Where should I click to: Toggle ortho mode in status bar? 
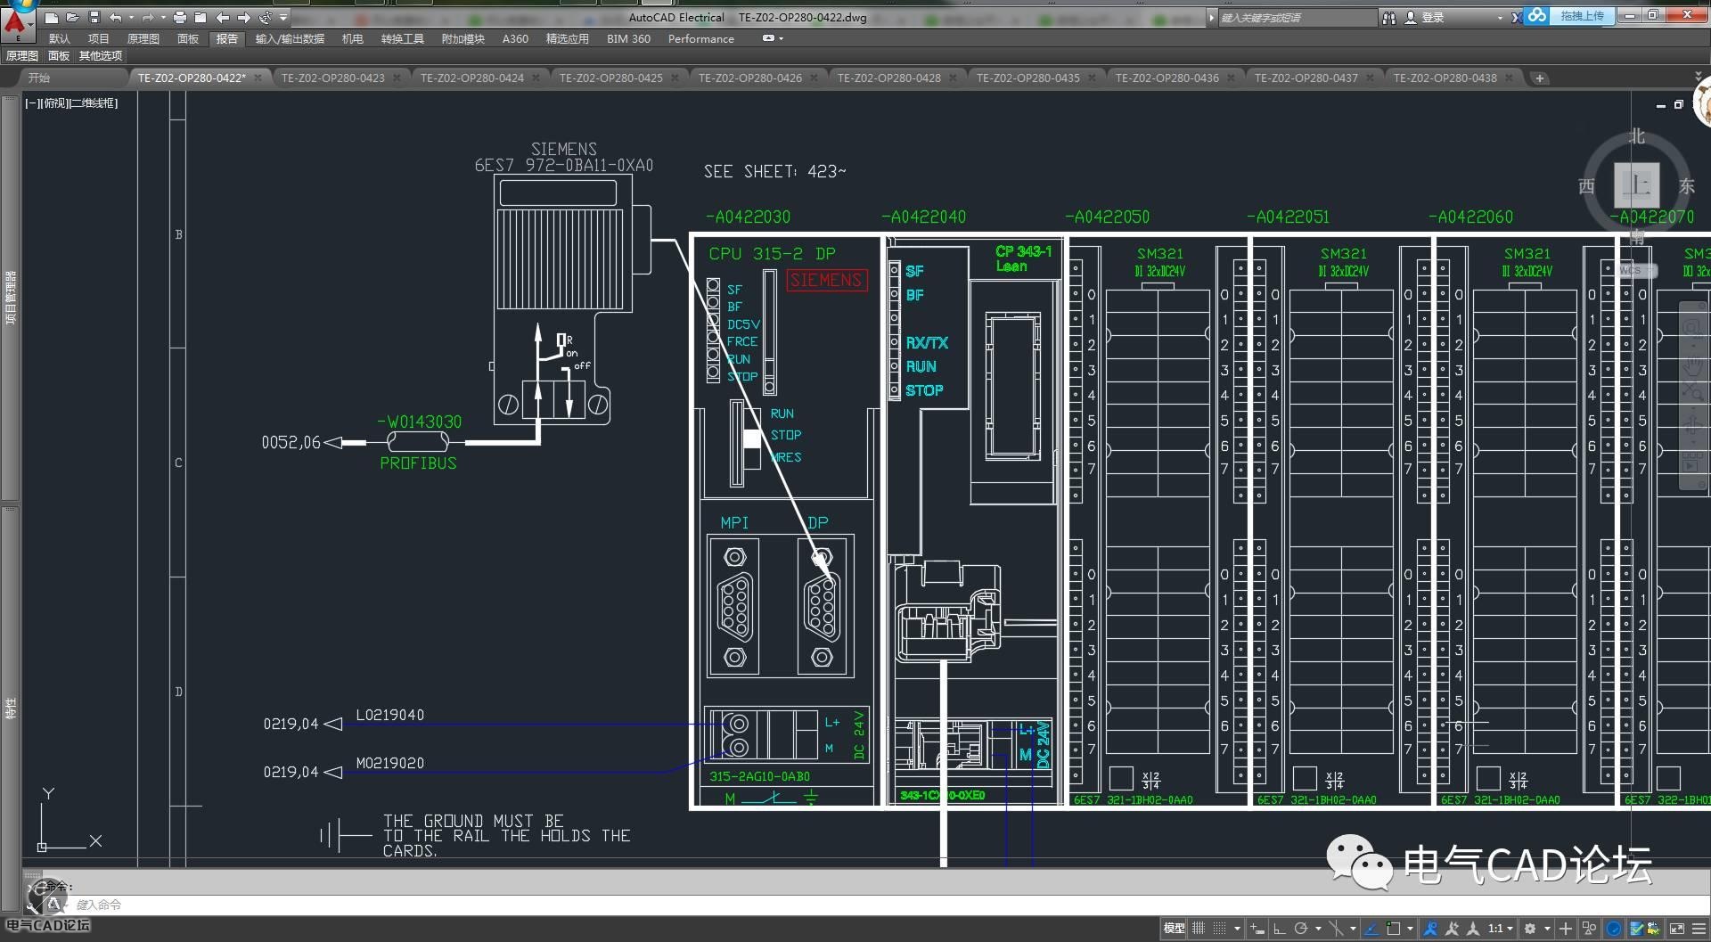[x=1280, y=929]
